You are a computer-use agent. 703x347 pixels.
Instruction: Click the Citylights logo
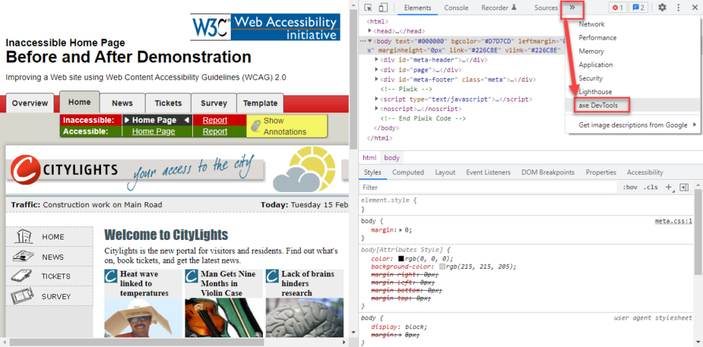[64, 169]
